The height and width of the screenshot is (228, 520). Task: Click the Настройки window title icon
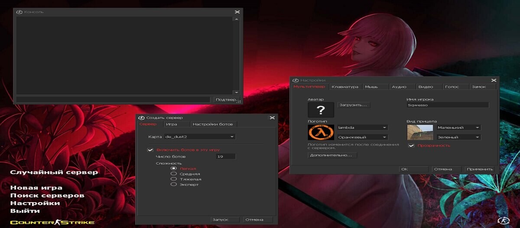[x=296, y=80]
